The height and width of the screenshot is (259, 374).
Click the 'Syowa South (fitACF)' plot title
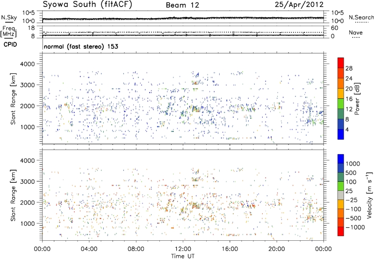tap(87, 5)
